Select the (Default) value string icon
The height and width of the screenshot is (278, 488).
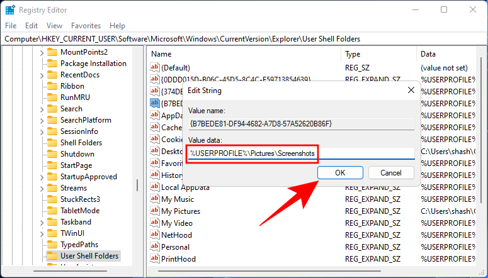point(154,67)
